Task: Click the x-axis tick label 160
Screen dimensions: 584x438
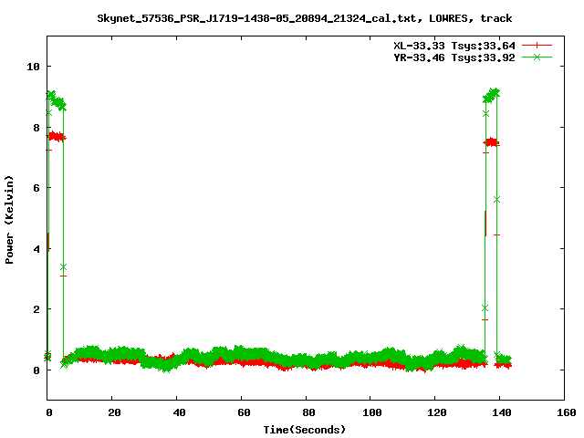Action: pyautogui.click(x=566, y=412)
